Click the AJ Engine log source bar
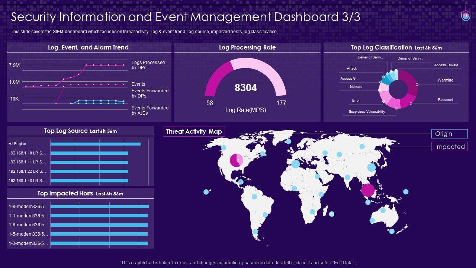Screen dimensions: 476x268 pyautogui.click(x=95, y=144)
